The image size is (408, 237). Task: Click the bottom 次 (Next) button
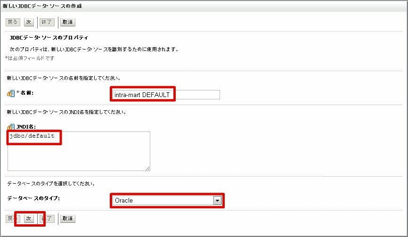pyautogui.click(x=29, y=219)
